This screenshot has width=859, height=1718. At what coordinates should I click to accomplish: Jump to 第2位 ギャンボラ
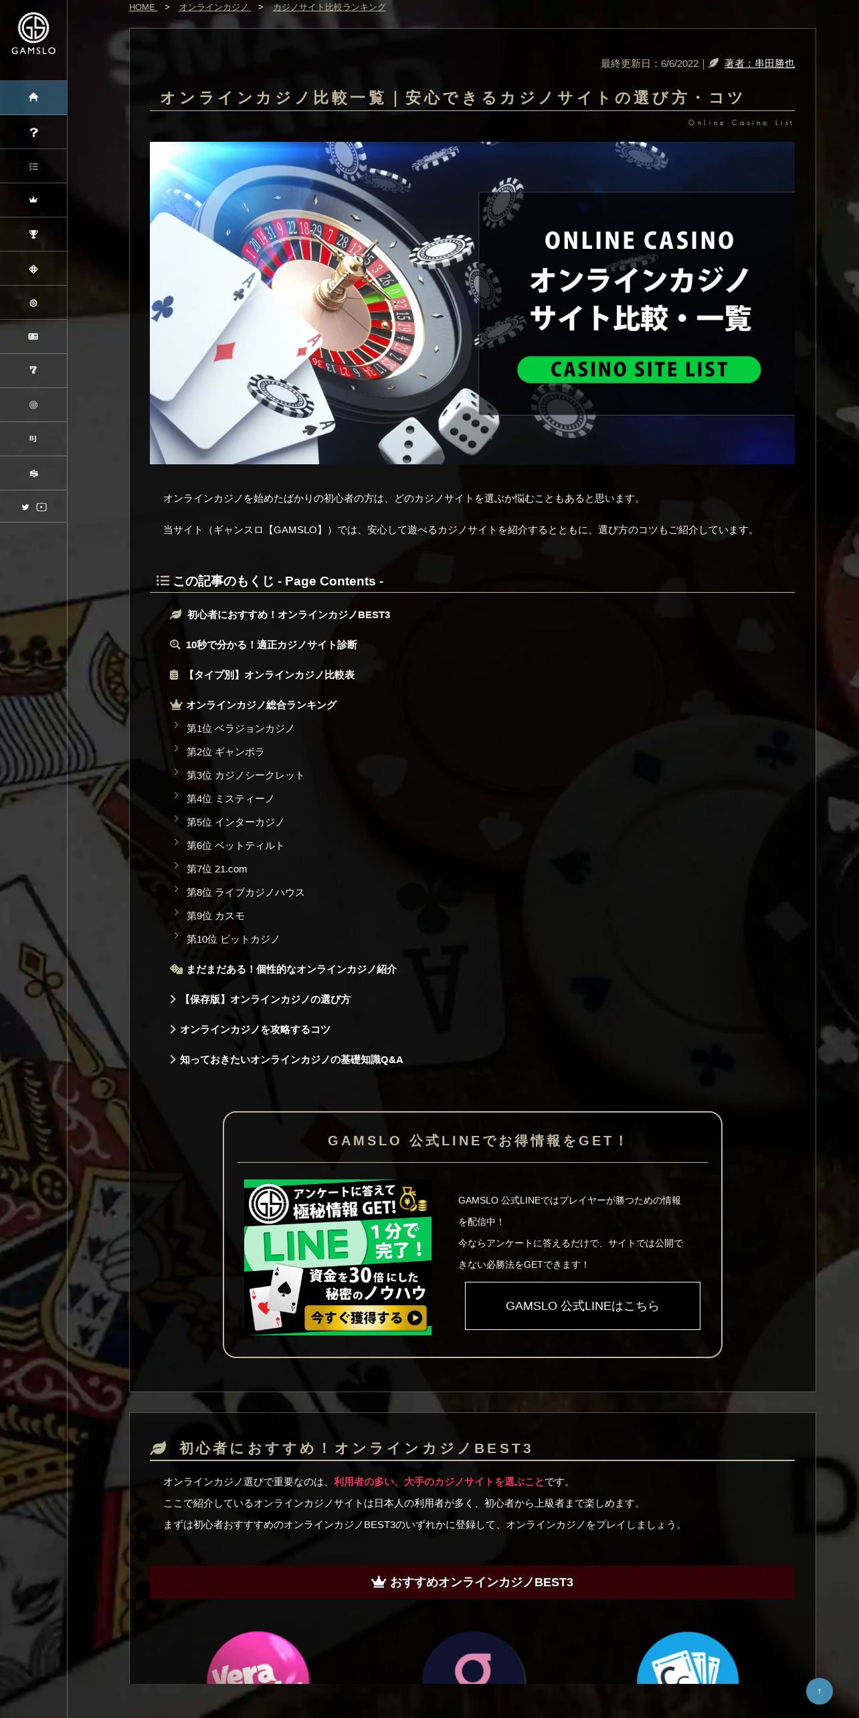pos(225,751)
